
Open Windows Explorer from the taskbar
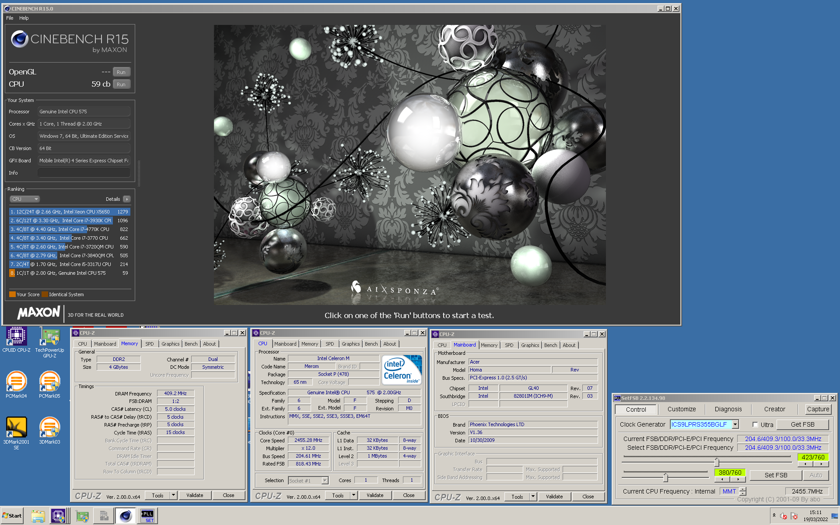[38, 516]
